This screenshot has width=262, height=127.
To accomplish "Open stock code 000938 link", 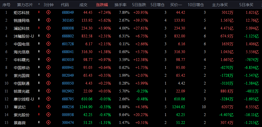I will point(68,115).
